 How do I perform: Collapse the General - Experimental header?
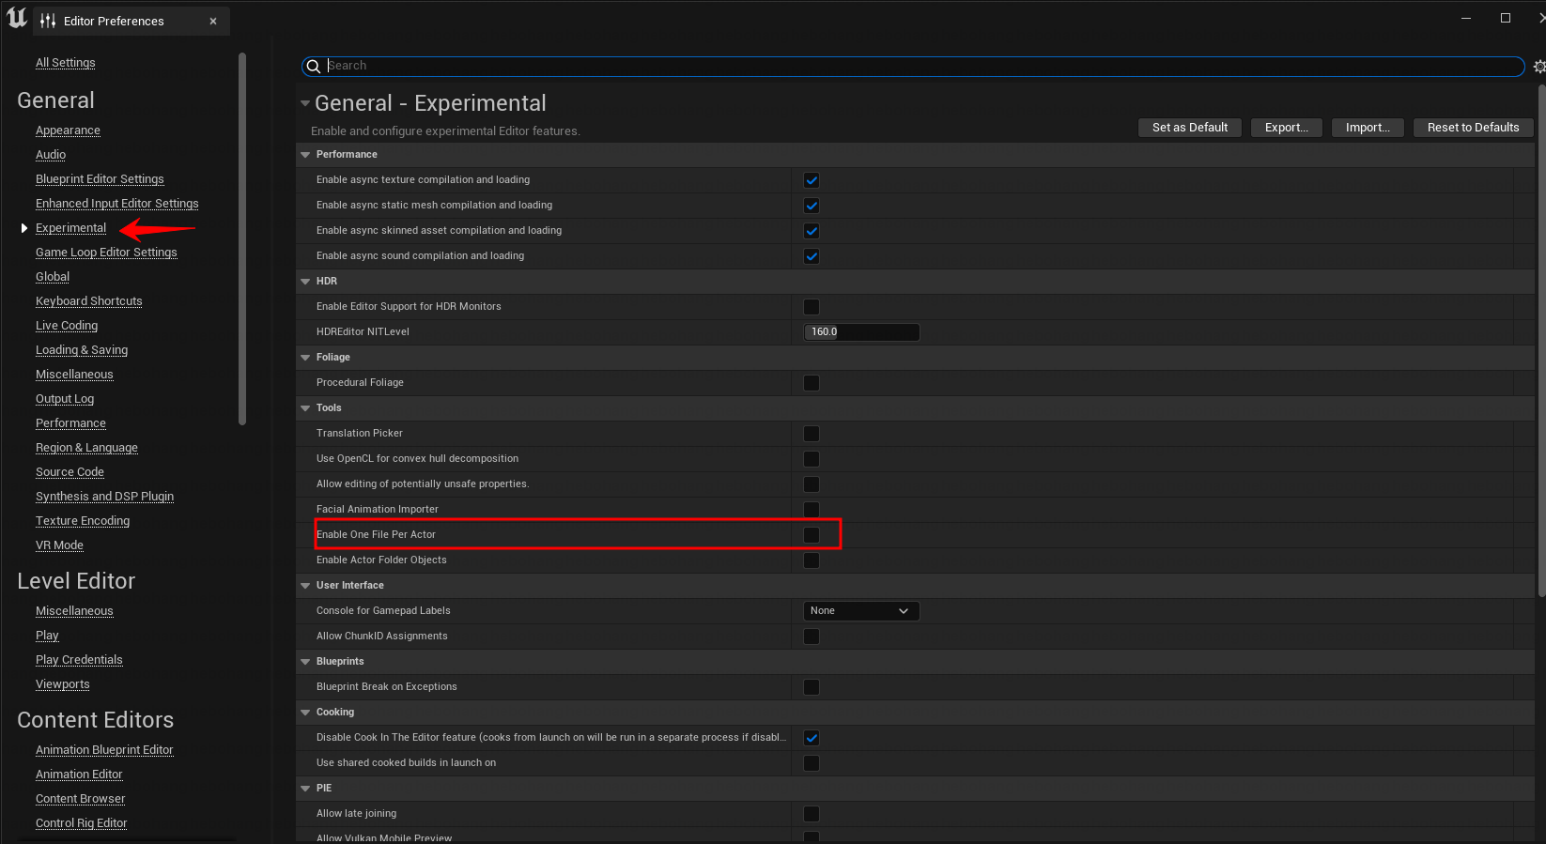point(304,103)
